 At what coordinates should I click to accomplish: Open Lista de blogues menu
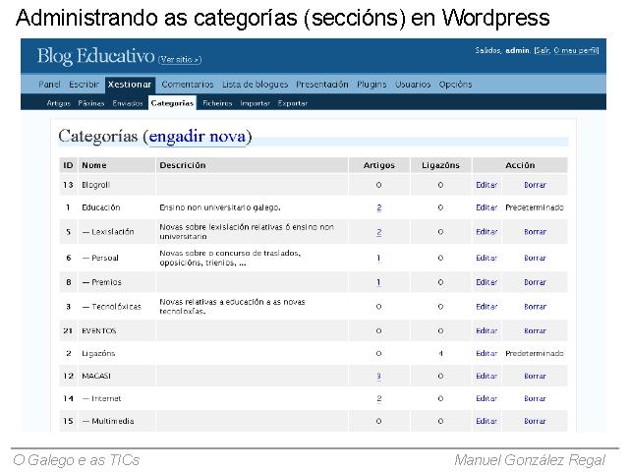[x=255, y=85]
